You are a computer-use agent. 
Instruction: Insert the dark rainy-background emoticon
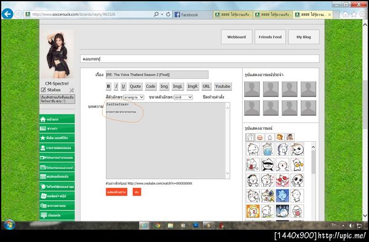coord(282,211)
